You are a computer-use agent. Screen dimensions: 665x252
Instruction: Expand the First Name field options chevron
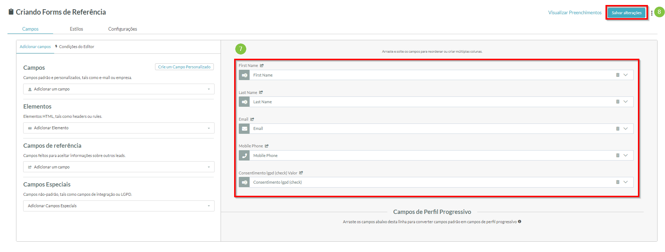(625, 75)
